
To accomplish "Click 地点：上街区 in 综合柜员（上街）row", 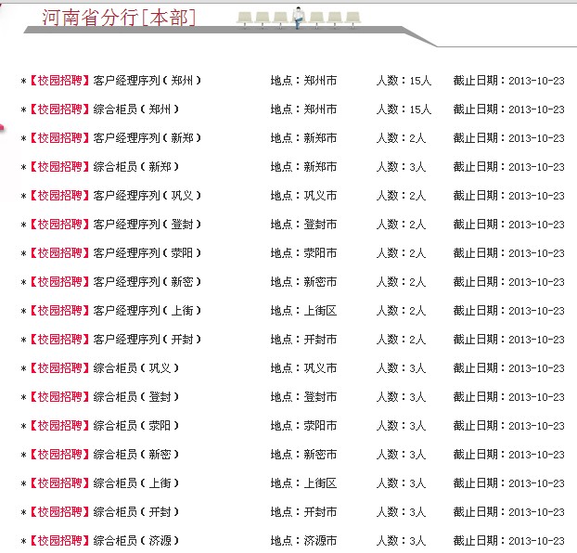I will click(x=303, y=482).
